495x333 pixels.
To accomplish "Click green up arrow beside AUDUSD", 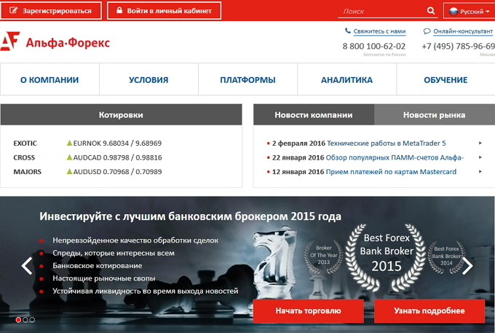I will pyautogui.click(x=69, y=171).
